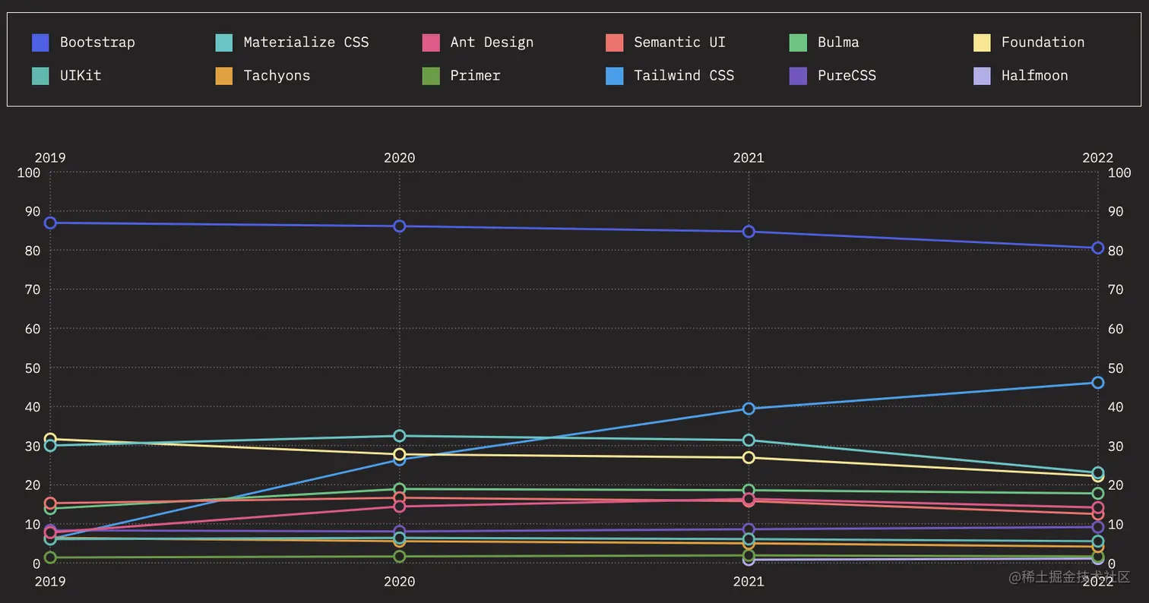The height and width of the screenshot is (603, 1149).
Task: Click Foundation's 2021 data point
Action: pyautogui.click(x=749, y=458)
